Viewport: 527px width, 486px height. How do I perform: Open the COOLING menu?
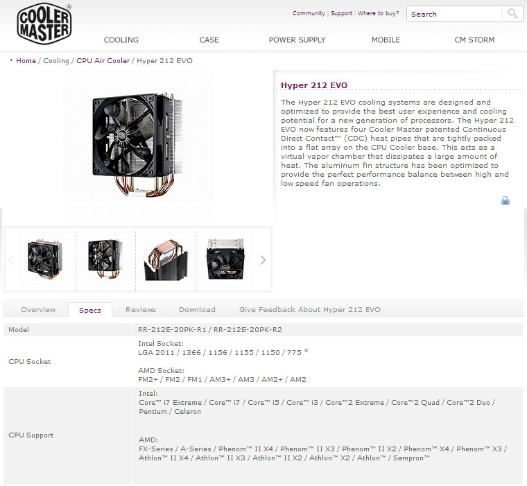click(121, 40)
